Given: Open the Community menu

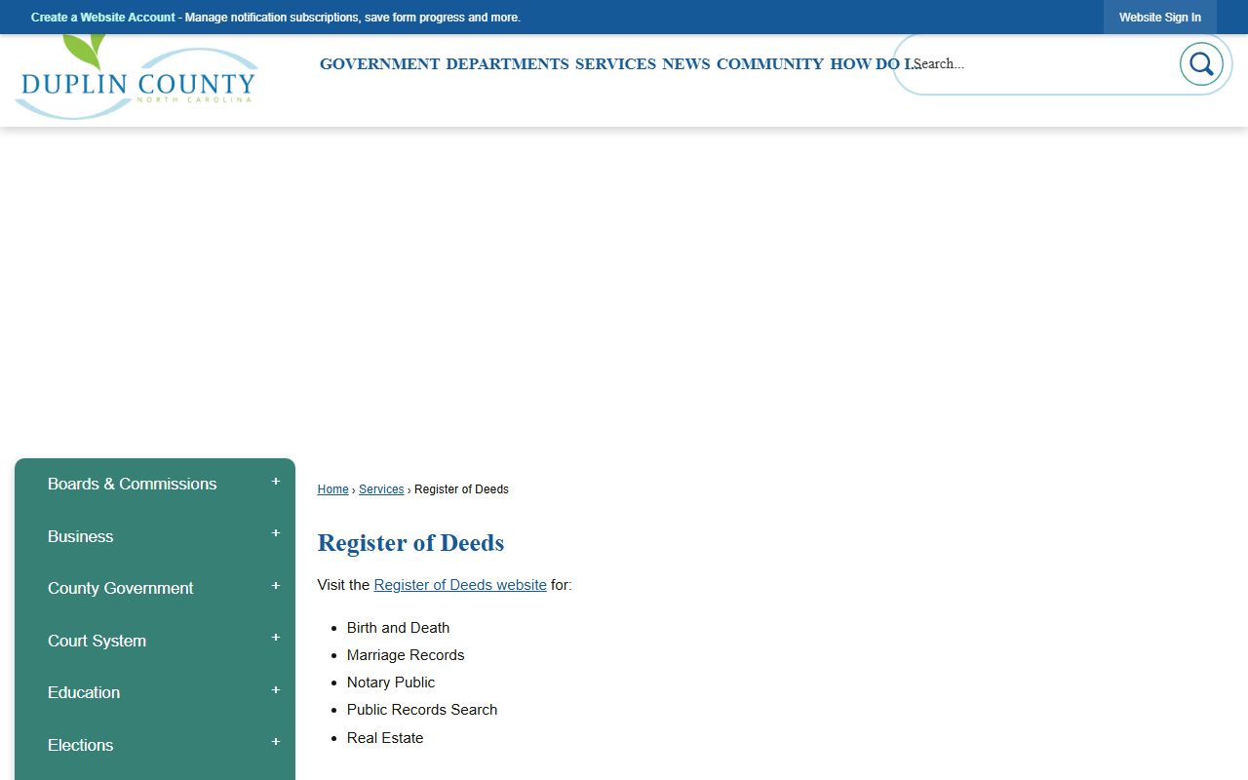Looking at the screenshot, I should coord(770,63).
